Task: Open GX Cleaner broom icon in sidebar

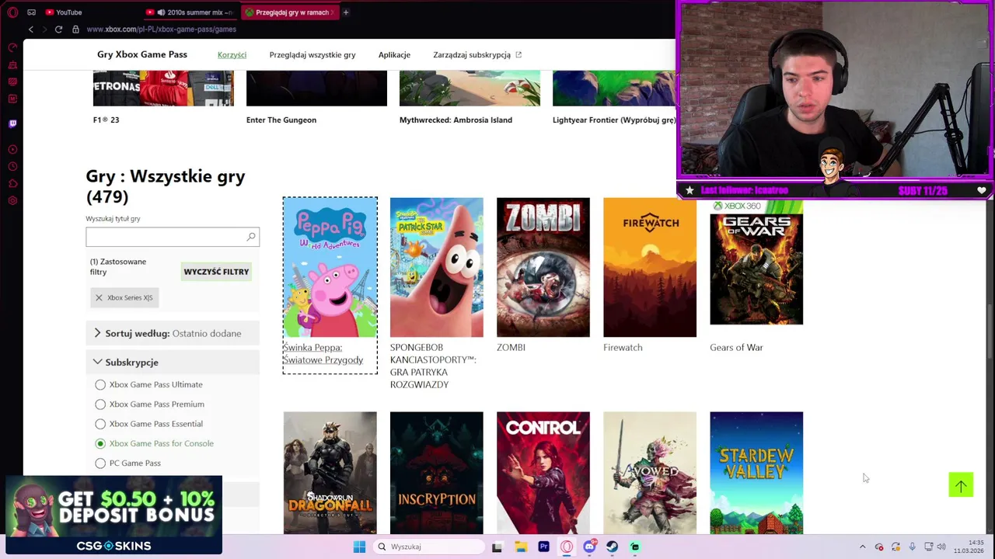Action: click(x=12, y=64)
